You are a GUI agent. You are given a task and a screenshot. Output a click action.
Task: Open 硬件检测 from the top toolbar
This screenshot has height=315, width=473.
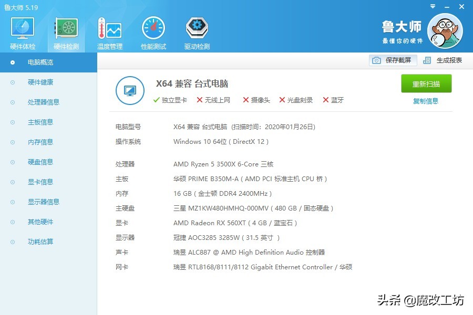pos(65,29)
